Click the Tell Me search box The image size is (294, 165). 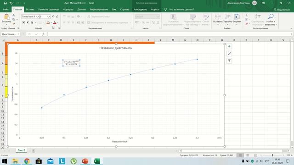click(181, 9)
